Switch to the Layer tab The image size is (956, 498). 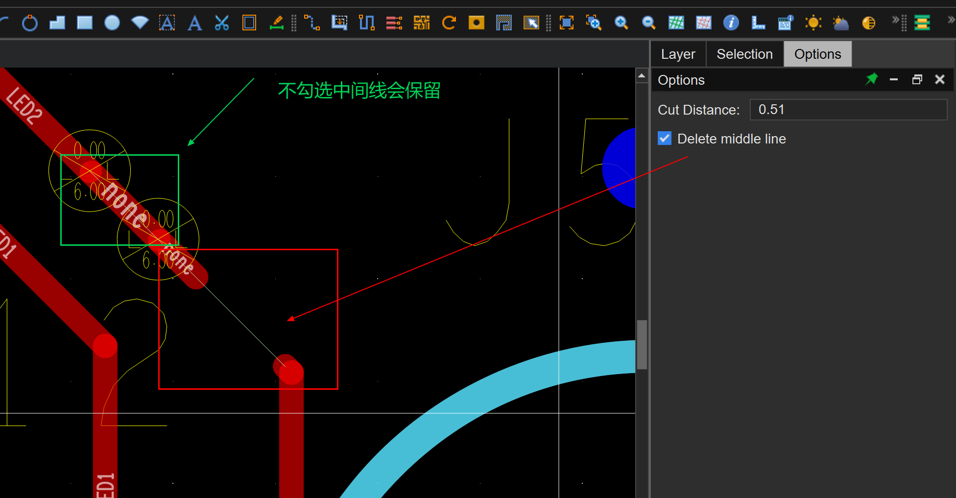[678, 54]
